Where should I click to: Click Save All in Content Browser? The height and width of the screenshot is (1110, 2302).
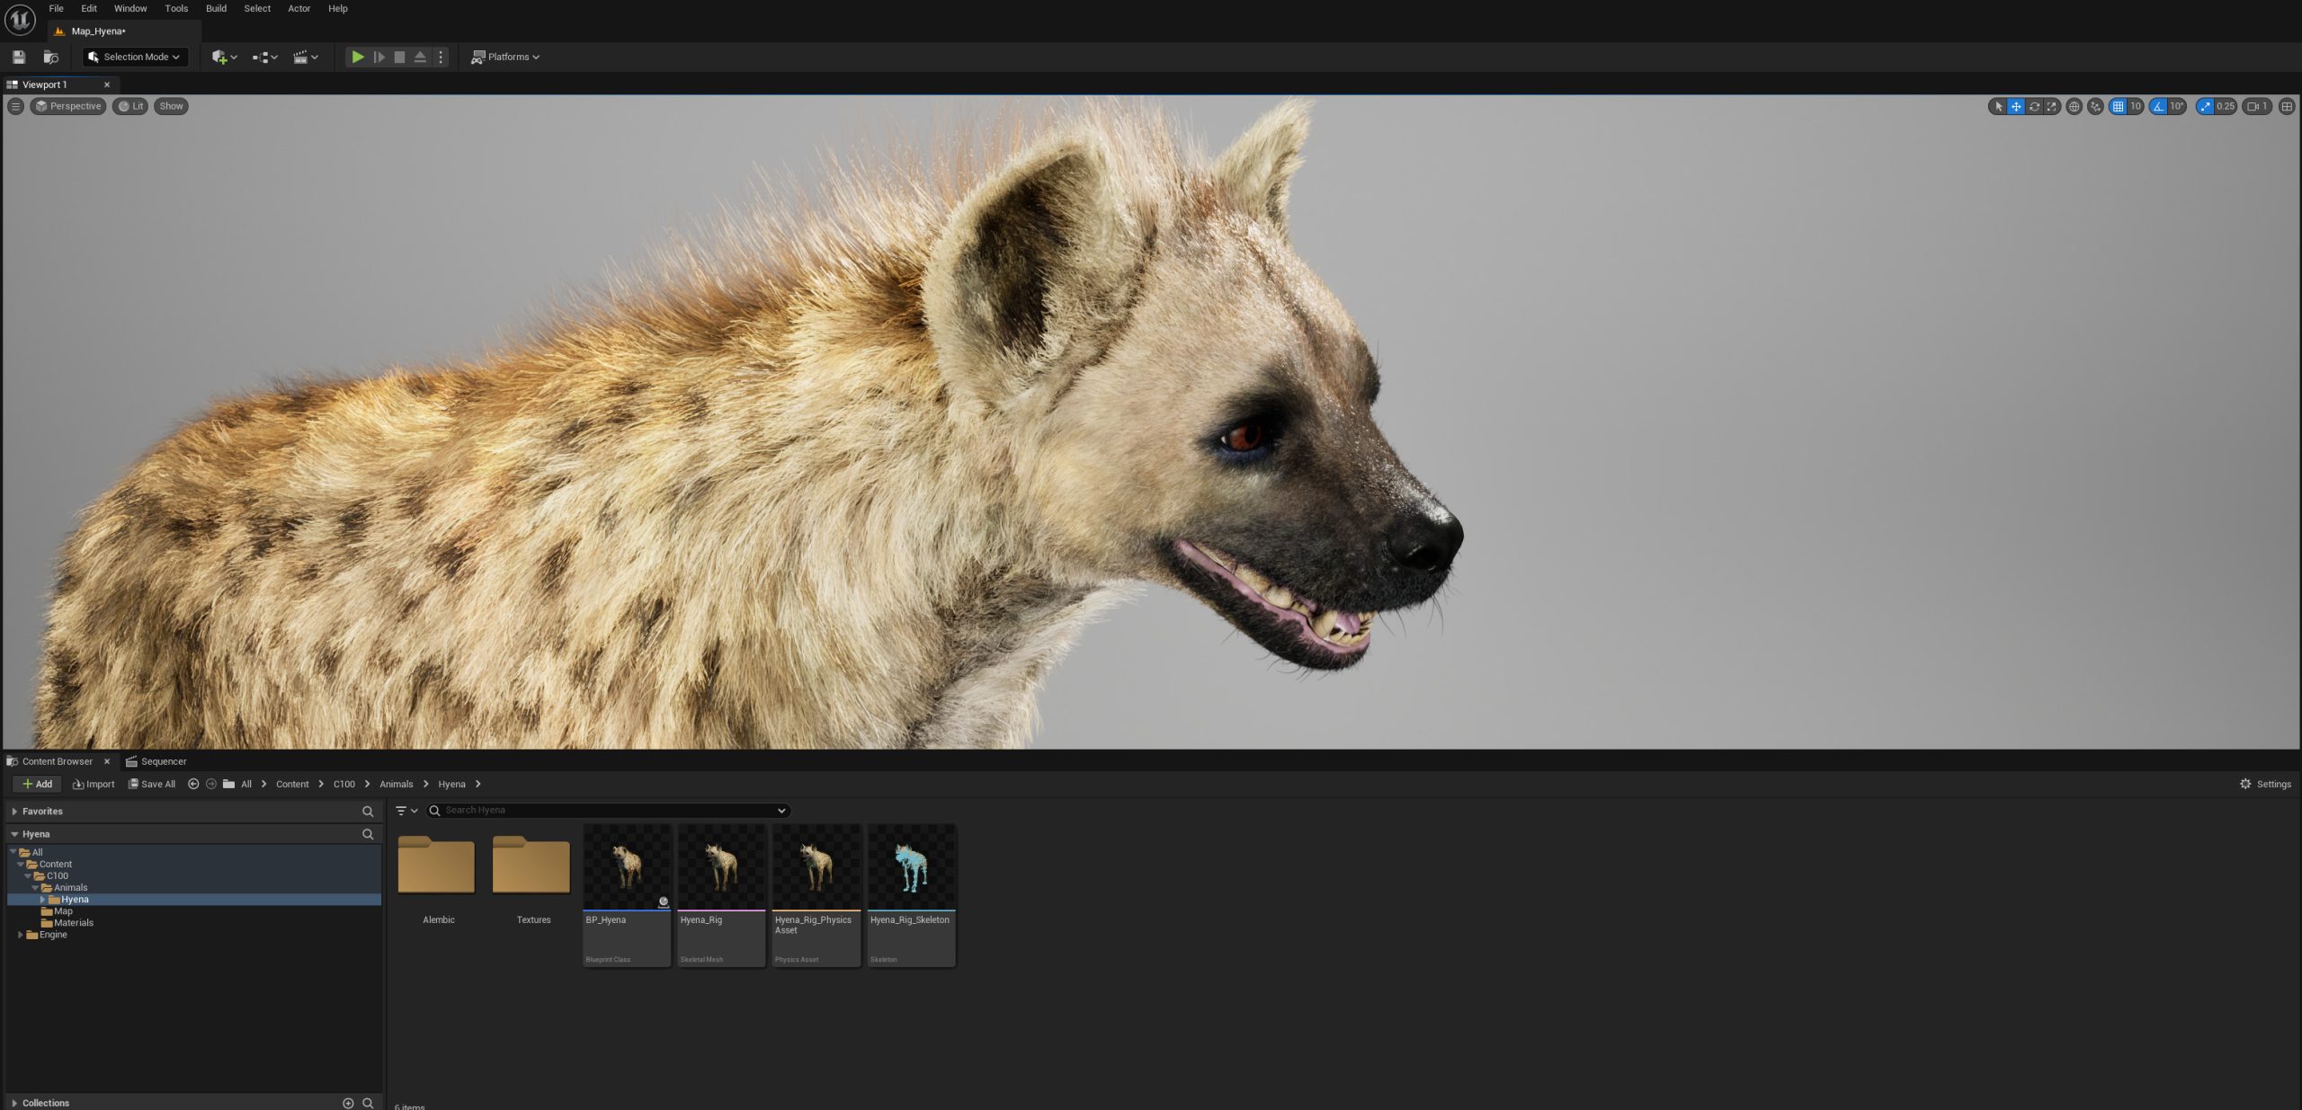152,784
